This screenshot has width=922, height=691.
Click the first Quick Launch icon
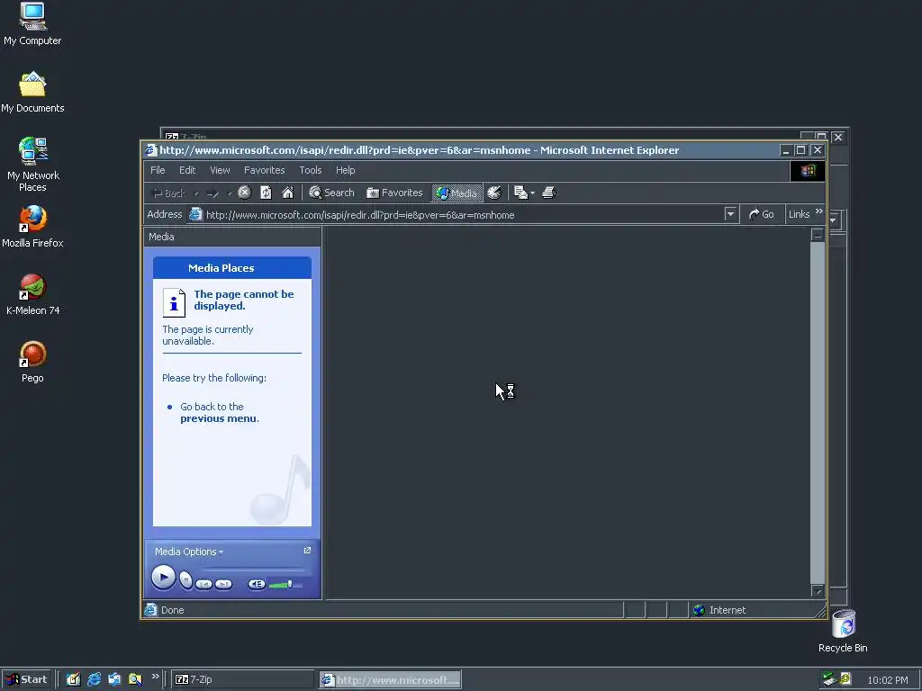point(73,679)
